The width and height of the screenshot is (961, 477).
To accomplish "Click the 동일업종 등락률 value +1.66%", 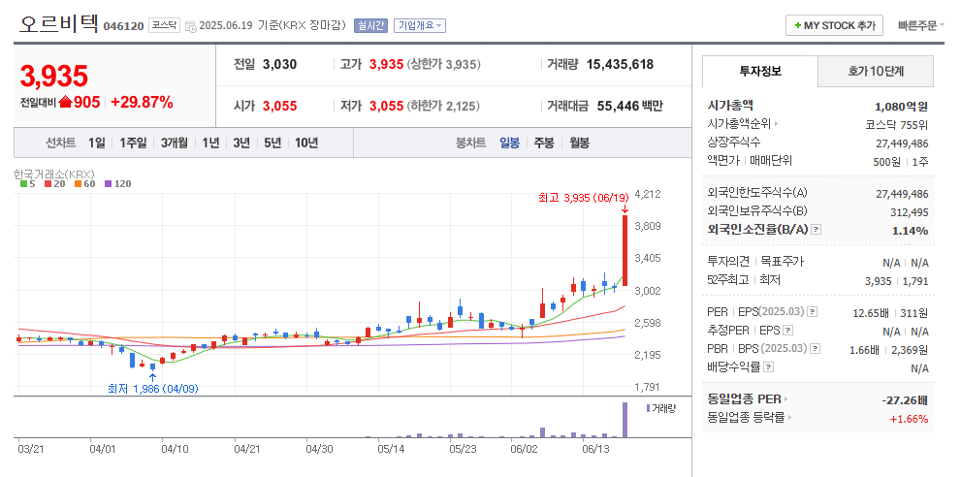I will [909, 420].
